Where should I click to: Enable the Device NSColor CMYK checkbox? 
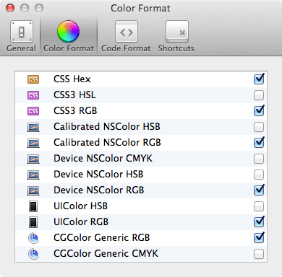[x=259, y=159]
